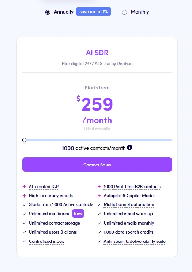Click the Contact Sales button
Screen dimensions: 192x272
[x=97, y=164]
